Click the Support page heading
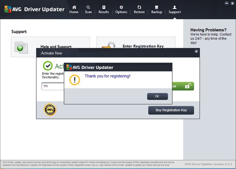 tap(19, 32)
